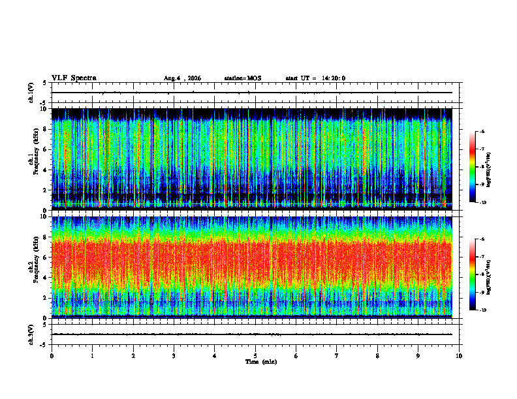Click the "1" tick on time axis
Screen dimensions: 517x399
(92, 356)
